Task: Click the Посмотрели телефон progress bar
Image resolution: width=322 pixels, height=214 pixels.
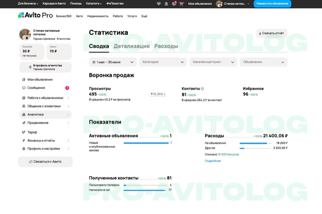Action: coord(145,185)
